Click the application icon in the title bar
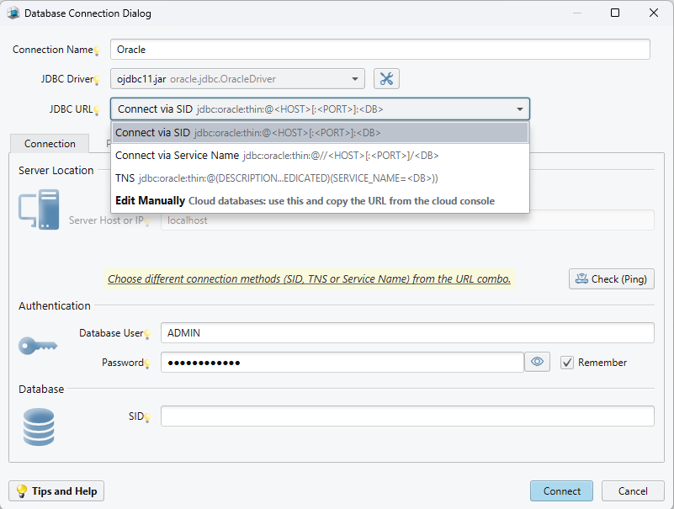Screen dimensions: 674x509 click(13, 13)
